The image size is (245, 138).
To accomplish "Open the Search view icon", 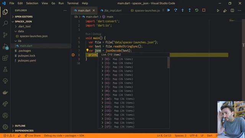I will 5,23.
